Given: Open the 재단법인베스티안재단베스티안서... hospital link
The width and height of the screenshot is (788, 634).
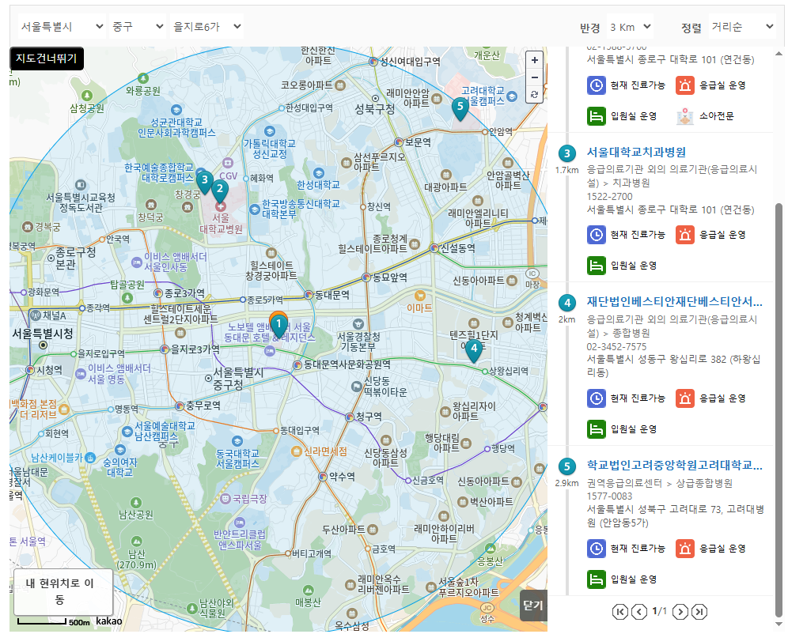Looking at the screenshot, I should pos(674,302).
